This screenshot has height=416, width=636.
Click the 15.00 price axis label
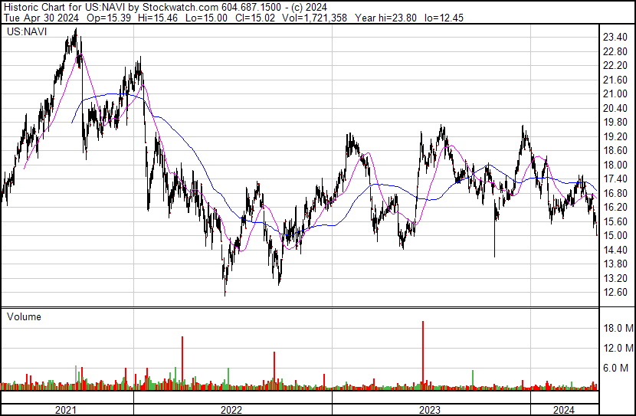(615, 235)
